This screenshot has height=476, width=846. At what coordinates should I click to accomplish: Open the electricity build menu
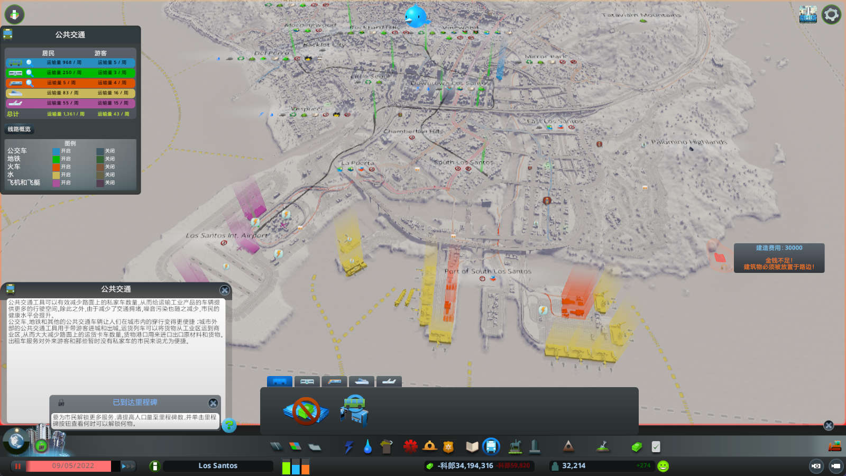[x=349, y=447]
